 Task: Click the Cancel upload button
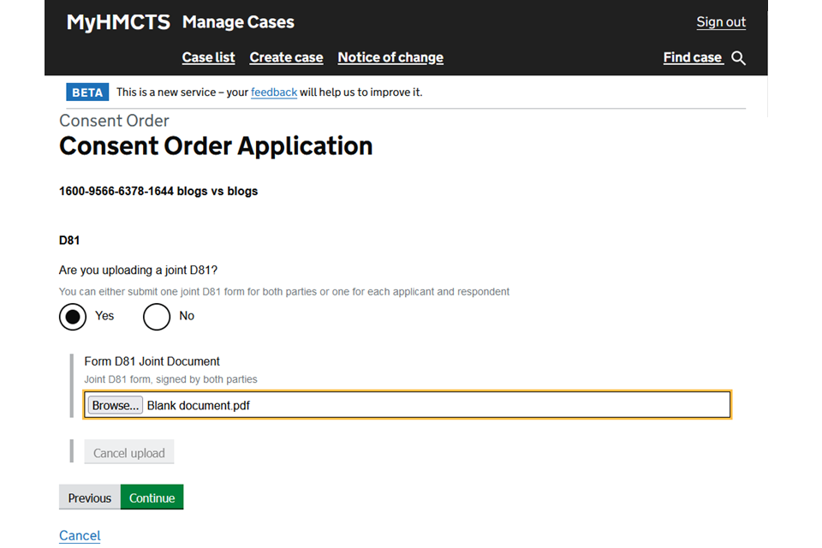coord(129,453)
